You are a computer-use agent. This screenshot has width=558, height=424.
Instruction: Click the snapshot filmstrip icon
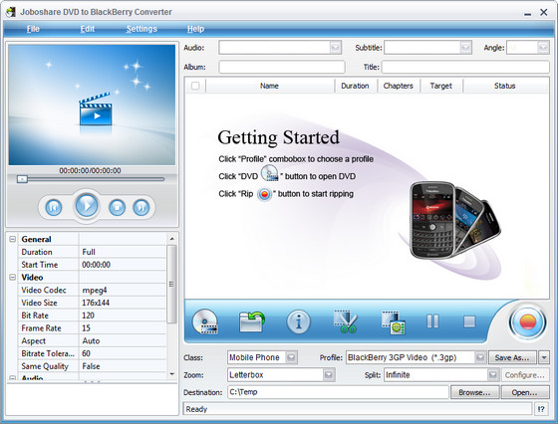coord(394,322)
